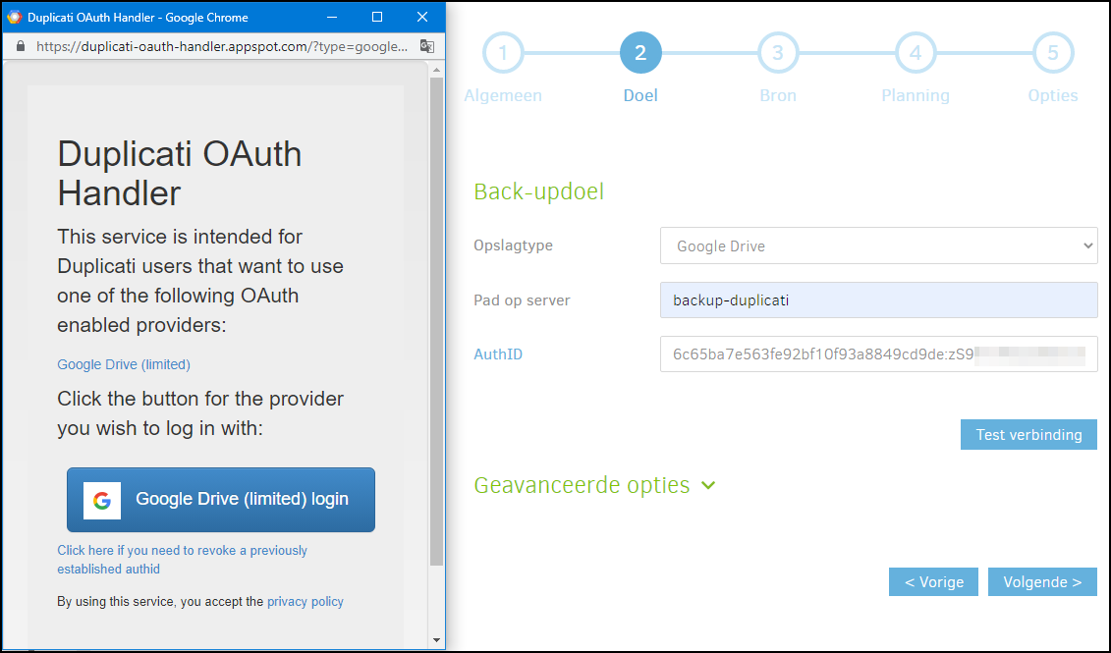Open the privacy policy link
This screenshot has width=1111, height=653.
pos(306,601)
